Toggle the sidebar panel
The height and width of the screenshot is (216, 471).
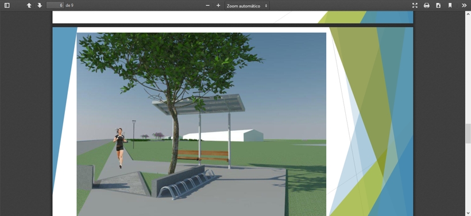(7, 5)
